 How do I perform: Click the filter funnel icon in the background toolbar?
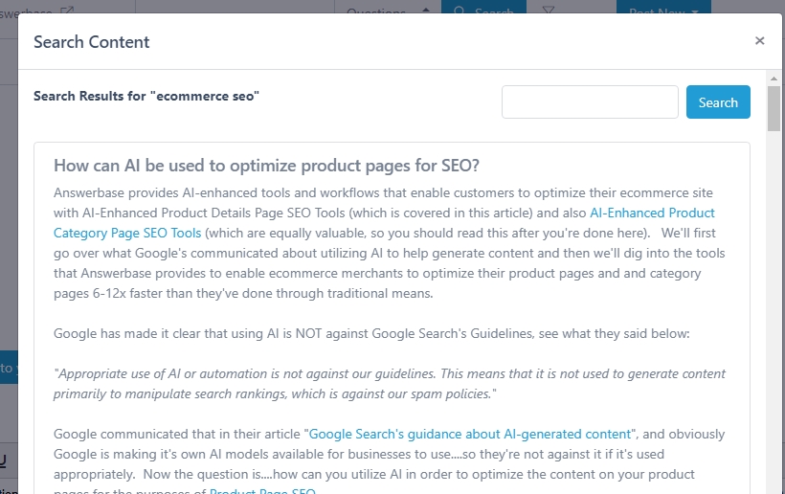coord(549,10)
